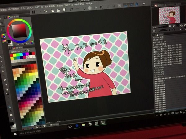Click the figure ruler tool icon in left toolbar
The height and width of the screenshot is (139, 186).
10,107
